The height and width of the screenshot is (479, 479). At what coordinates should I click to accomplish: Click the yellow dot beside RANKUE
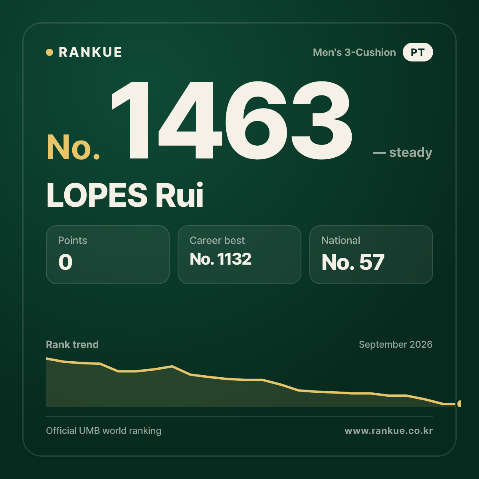[49, 52]
